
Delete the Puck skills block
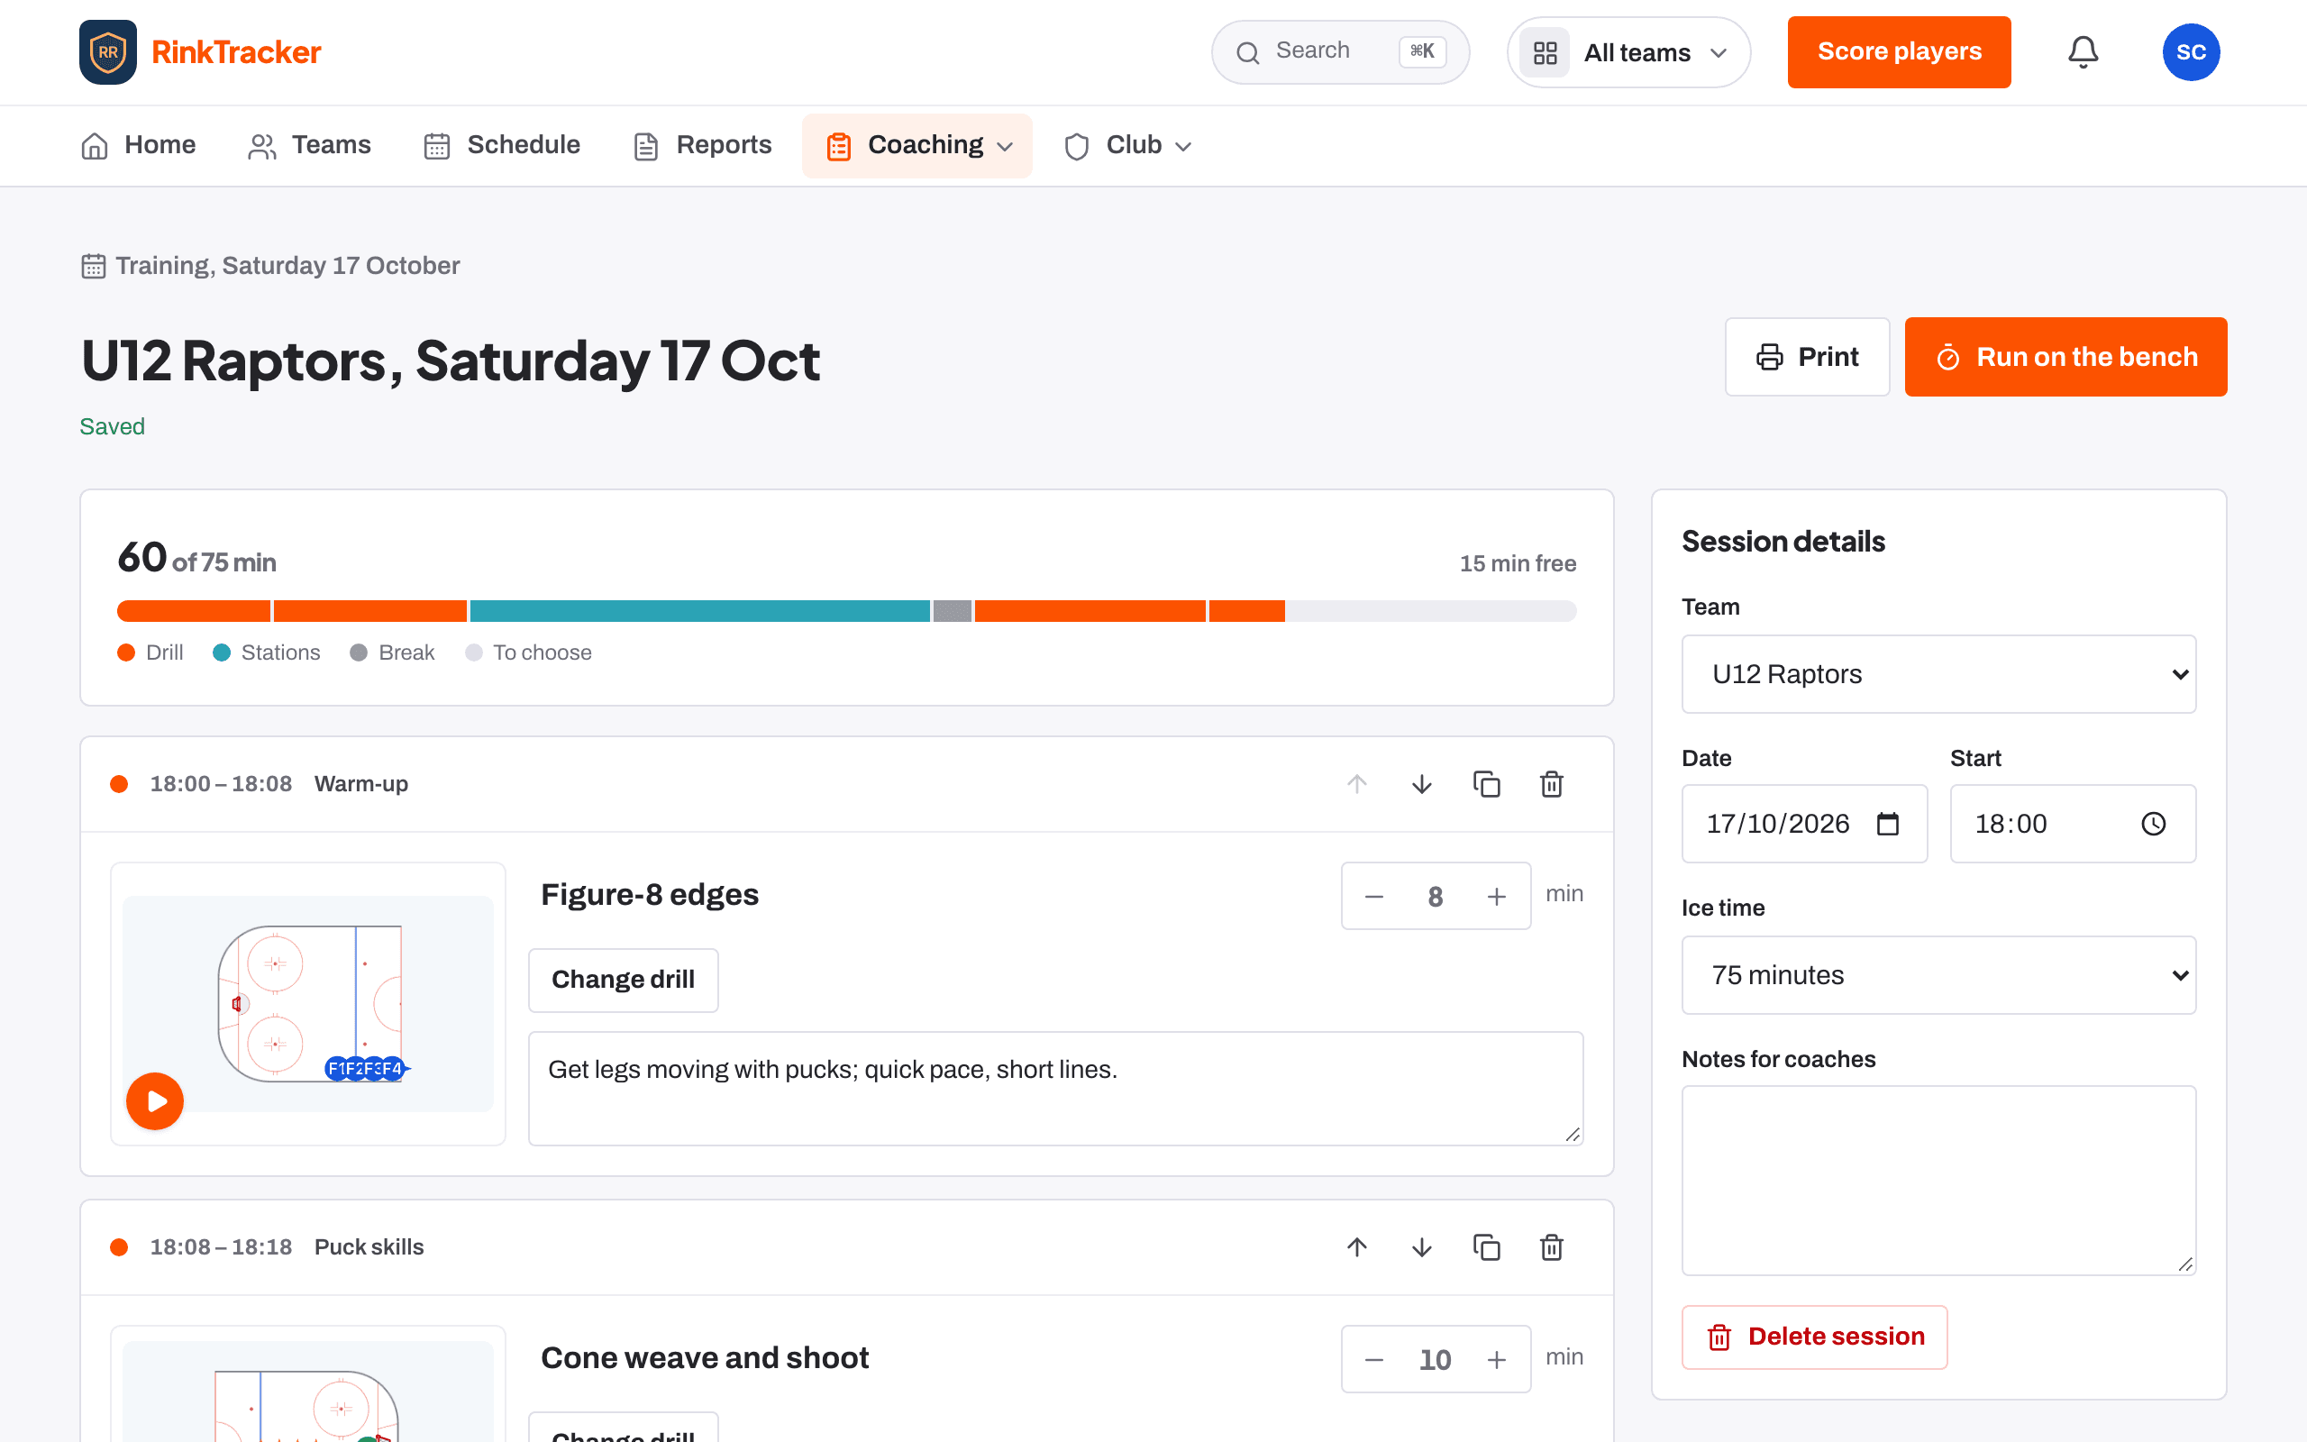point(1551,1247)
